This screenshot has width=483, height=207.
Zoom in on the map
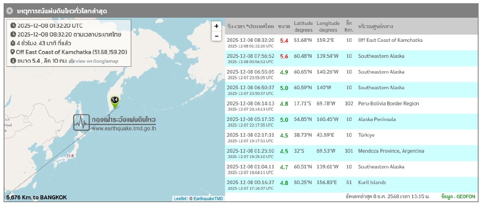click(x=217, y=26)
